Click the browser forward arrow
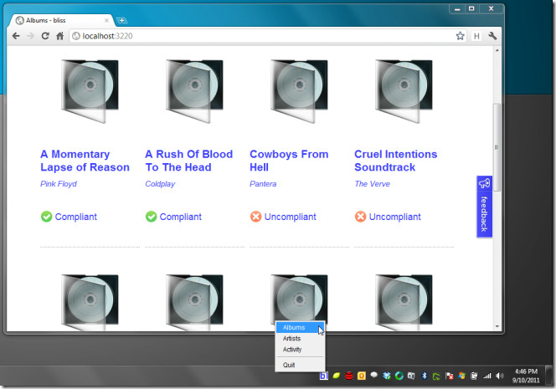This screenshot has width=556, height=389. [30, 36]
